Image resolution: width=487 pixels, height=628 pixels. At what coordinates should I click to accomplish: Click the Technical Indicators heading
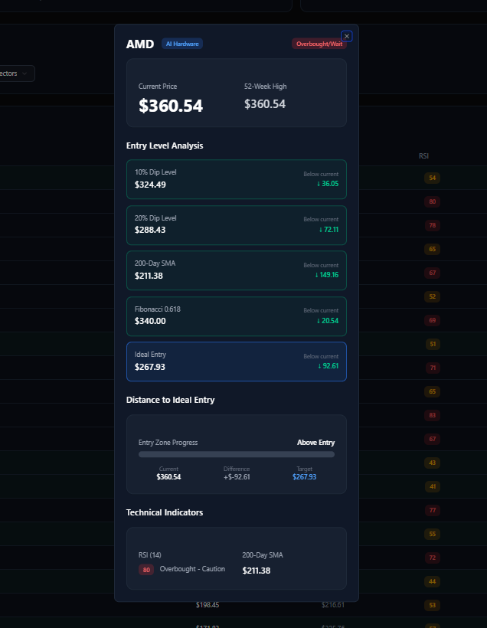pyautogui.click(x=165, y=512)
